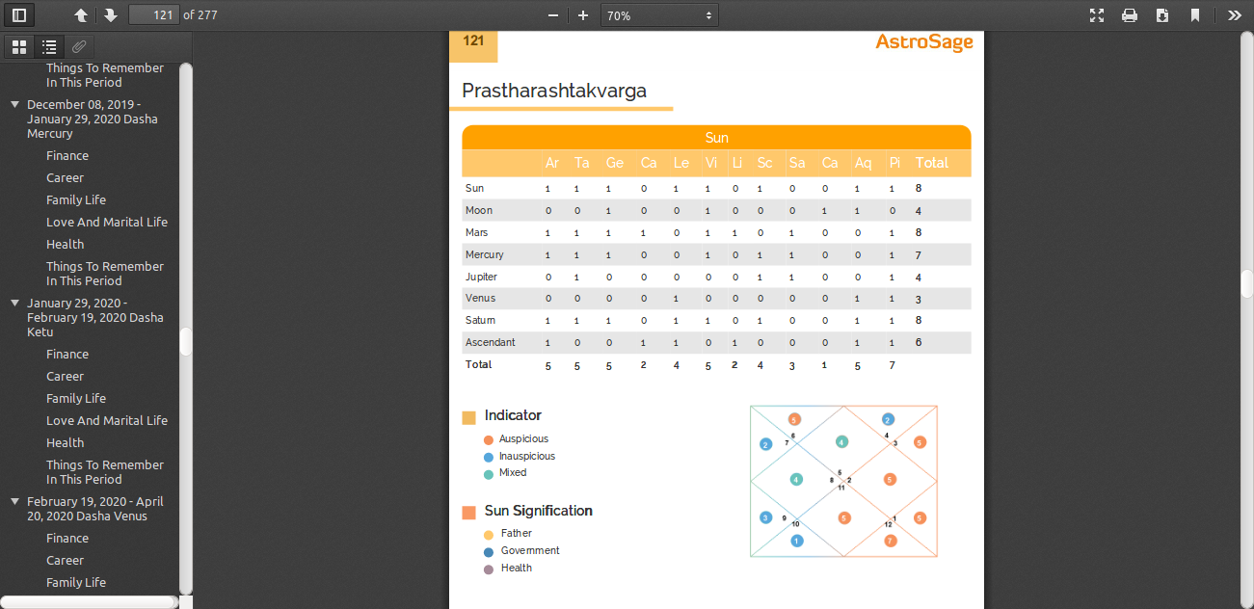Viewport: 1254px width, 609px height.
Task: Click the Auspicious orange indicator dot
Action: 489,439
